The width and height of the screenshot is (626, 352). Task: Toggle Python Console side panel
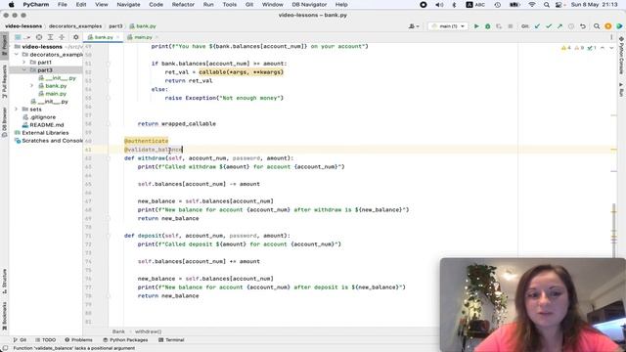621,56
